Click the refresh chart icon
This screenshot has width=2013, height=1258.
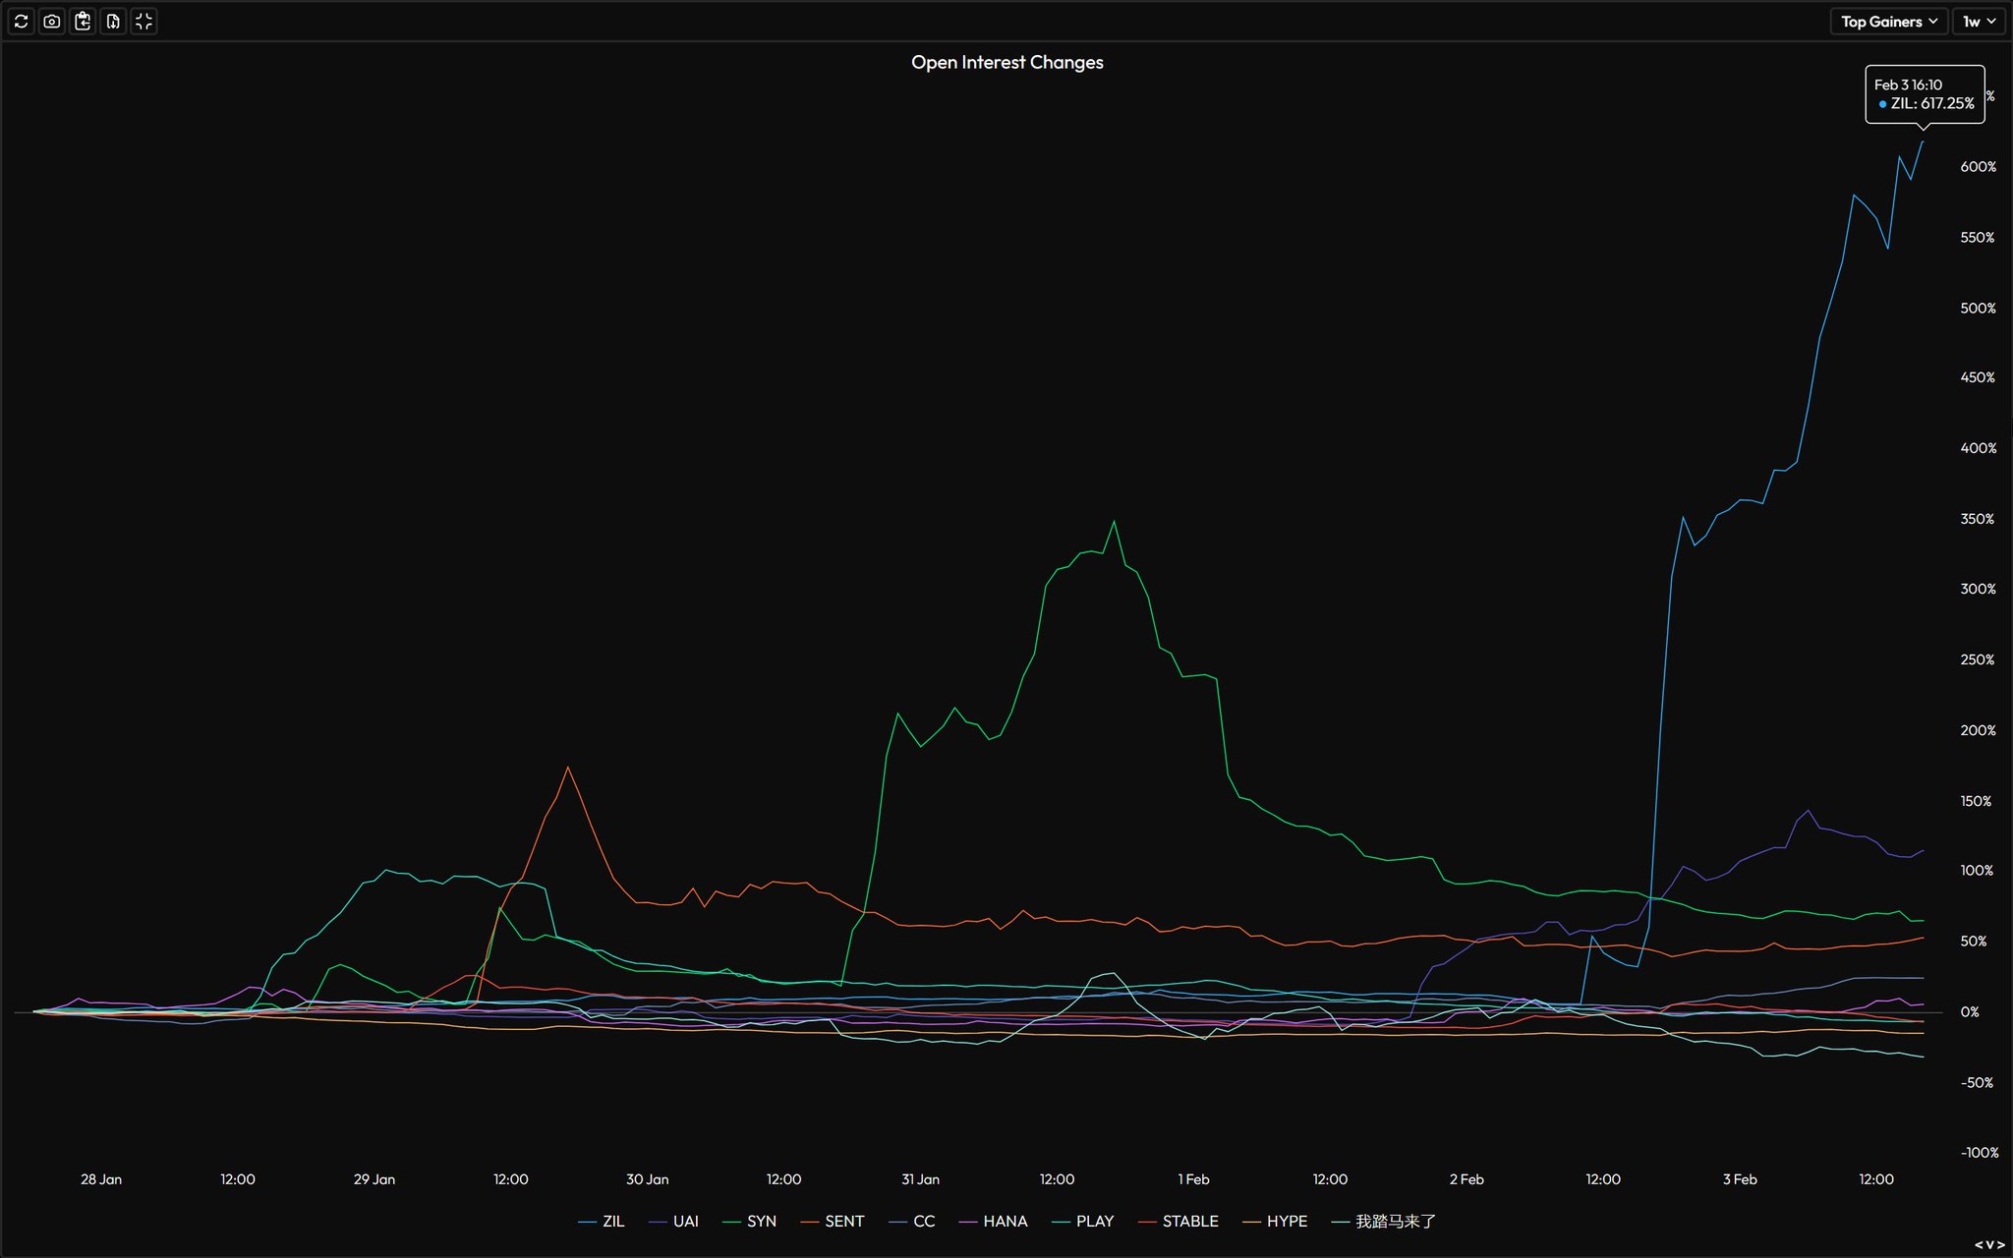(x=22, y=22)
